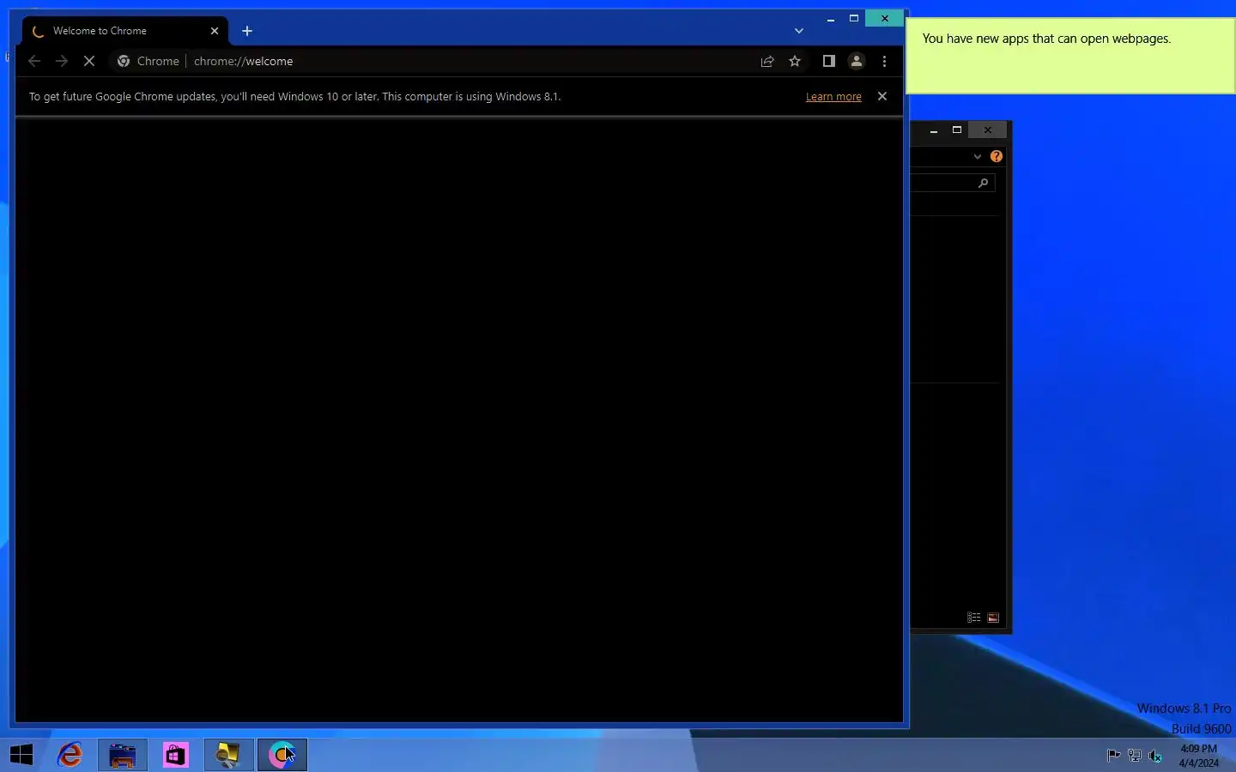The image size is (1236, 772).
Task: Open network status in system tray
Action: 1135,756
